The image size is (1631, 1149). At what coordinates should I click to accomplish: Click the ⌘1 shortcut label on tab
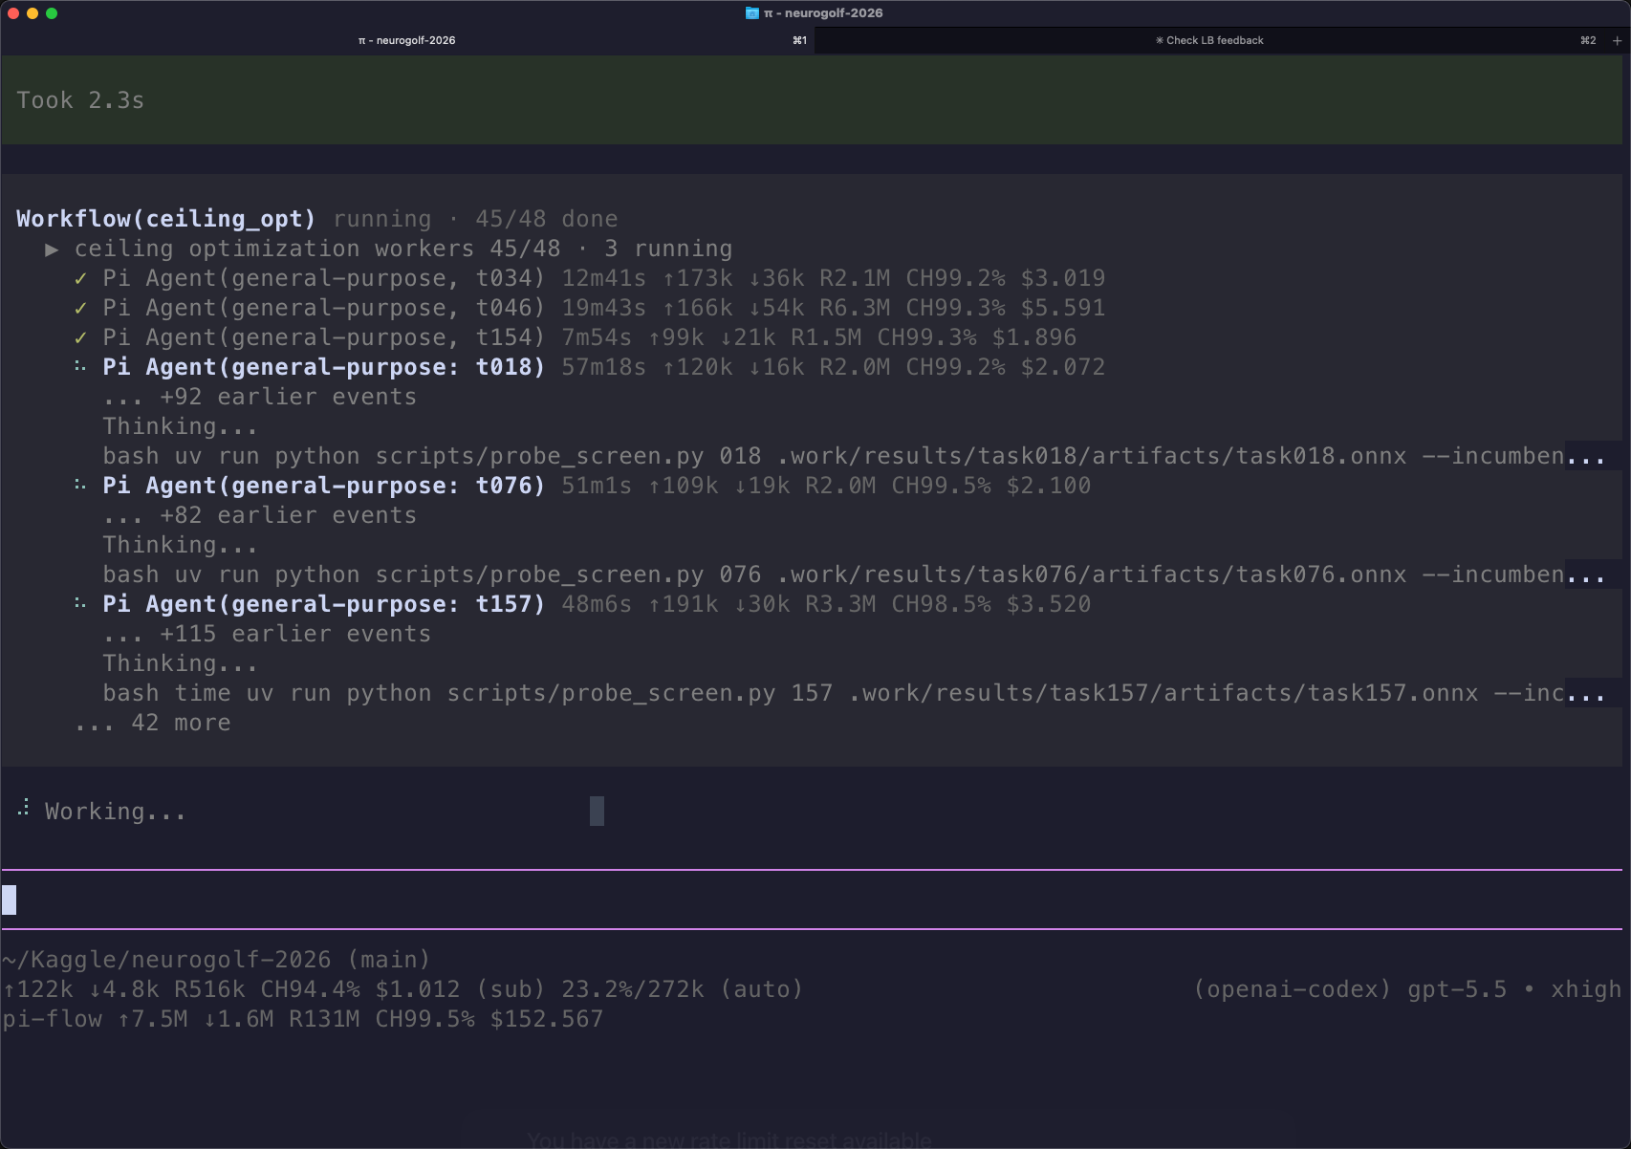click(x=799, y=40)
